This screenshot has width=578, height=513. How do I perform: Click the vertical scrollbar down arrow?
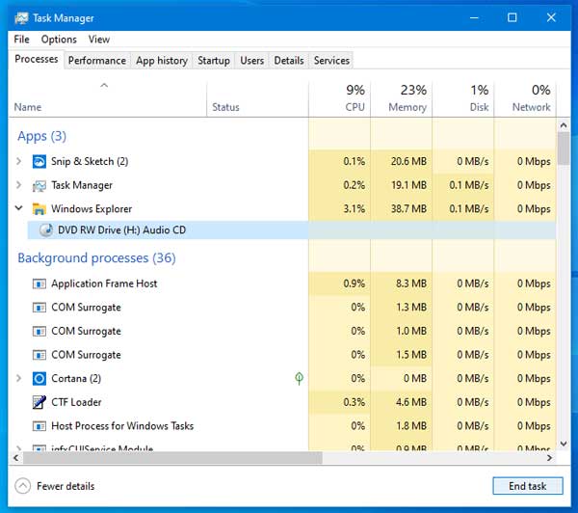click(564, 444)
